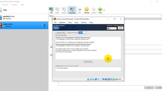This screenshot has height=91, width=162.
Task: Click the Restore snapshot toolbar icon
Action: click(x=64, y=9)
